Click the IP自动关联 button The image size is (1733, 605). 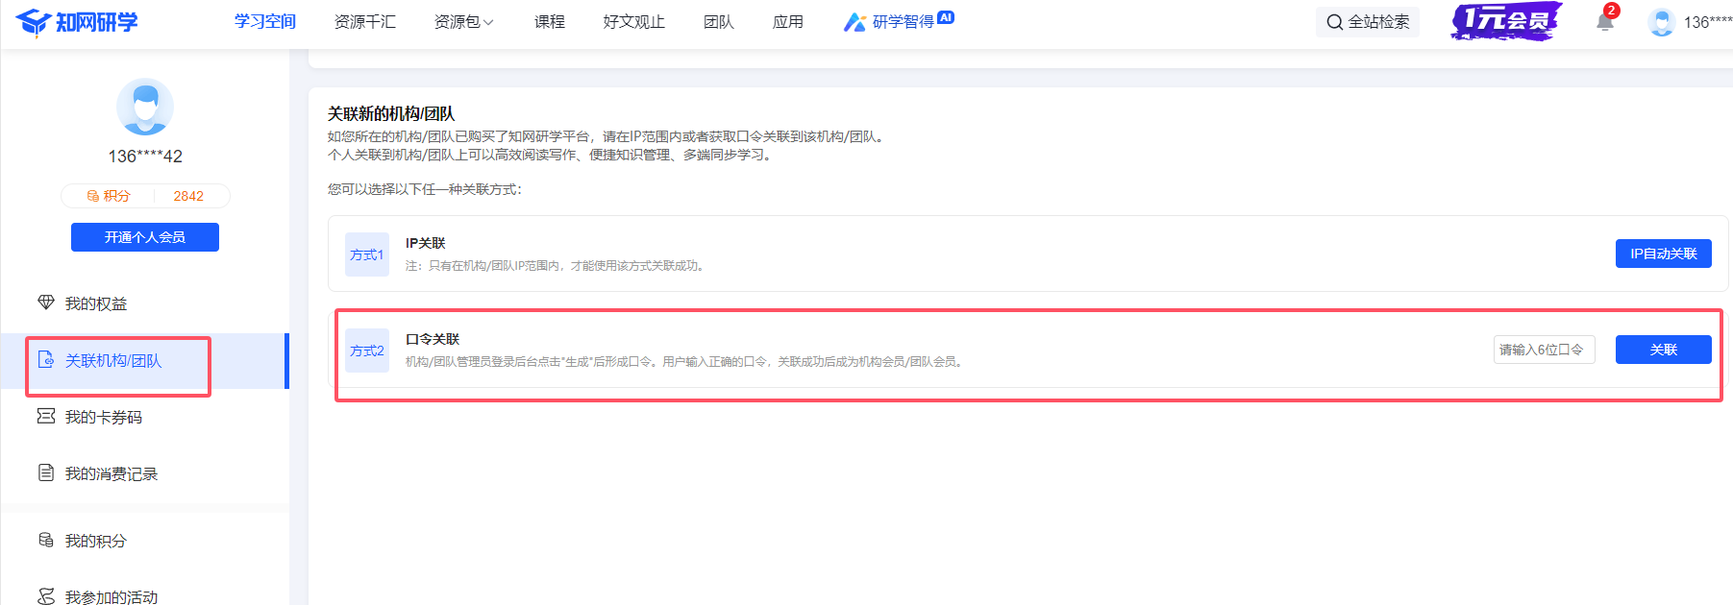[x=1663, y=254]
